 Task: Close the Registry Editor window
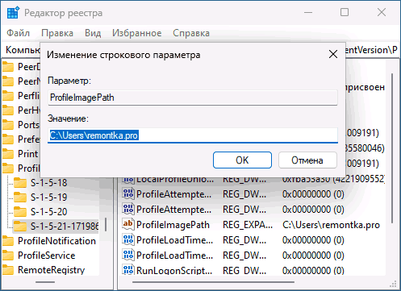382,12
